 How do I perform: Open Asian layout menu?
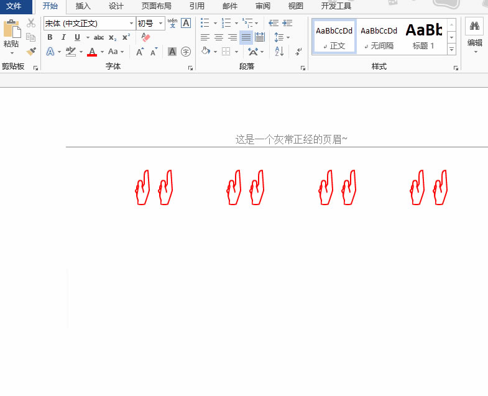(x=253, y=52)
